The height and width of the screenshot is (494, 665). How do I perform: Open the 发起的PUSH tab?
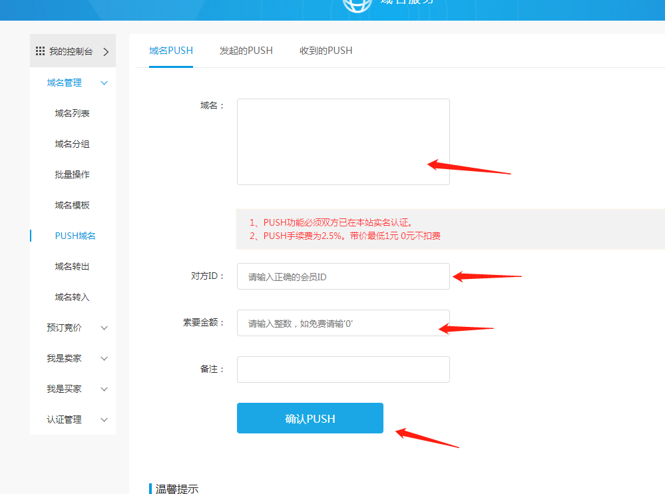point(246,51)
